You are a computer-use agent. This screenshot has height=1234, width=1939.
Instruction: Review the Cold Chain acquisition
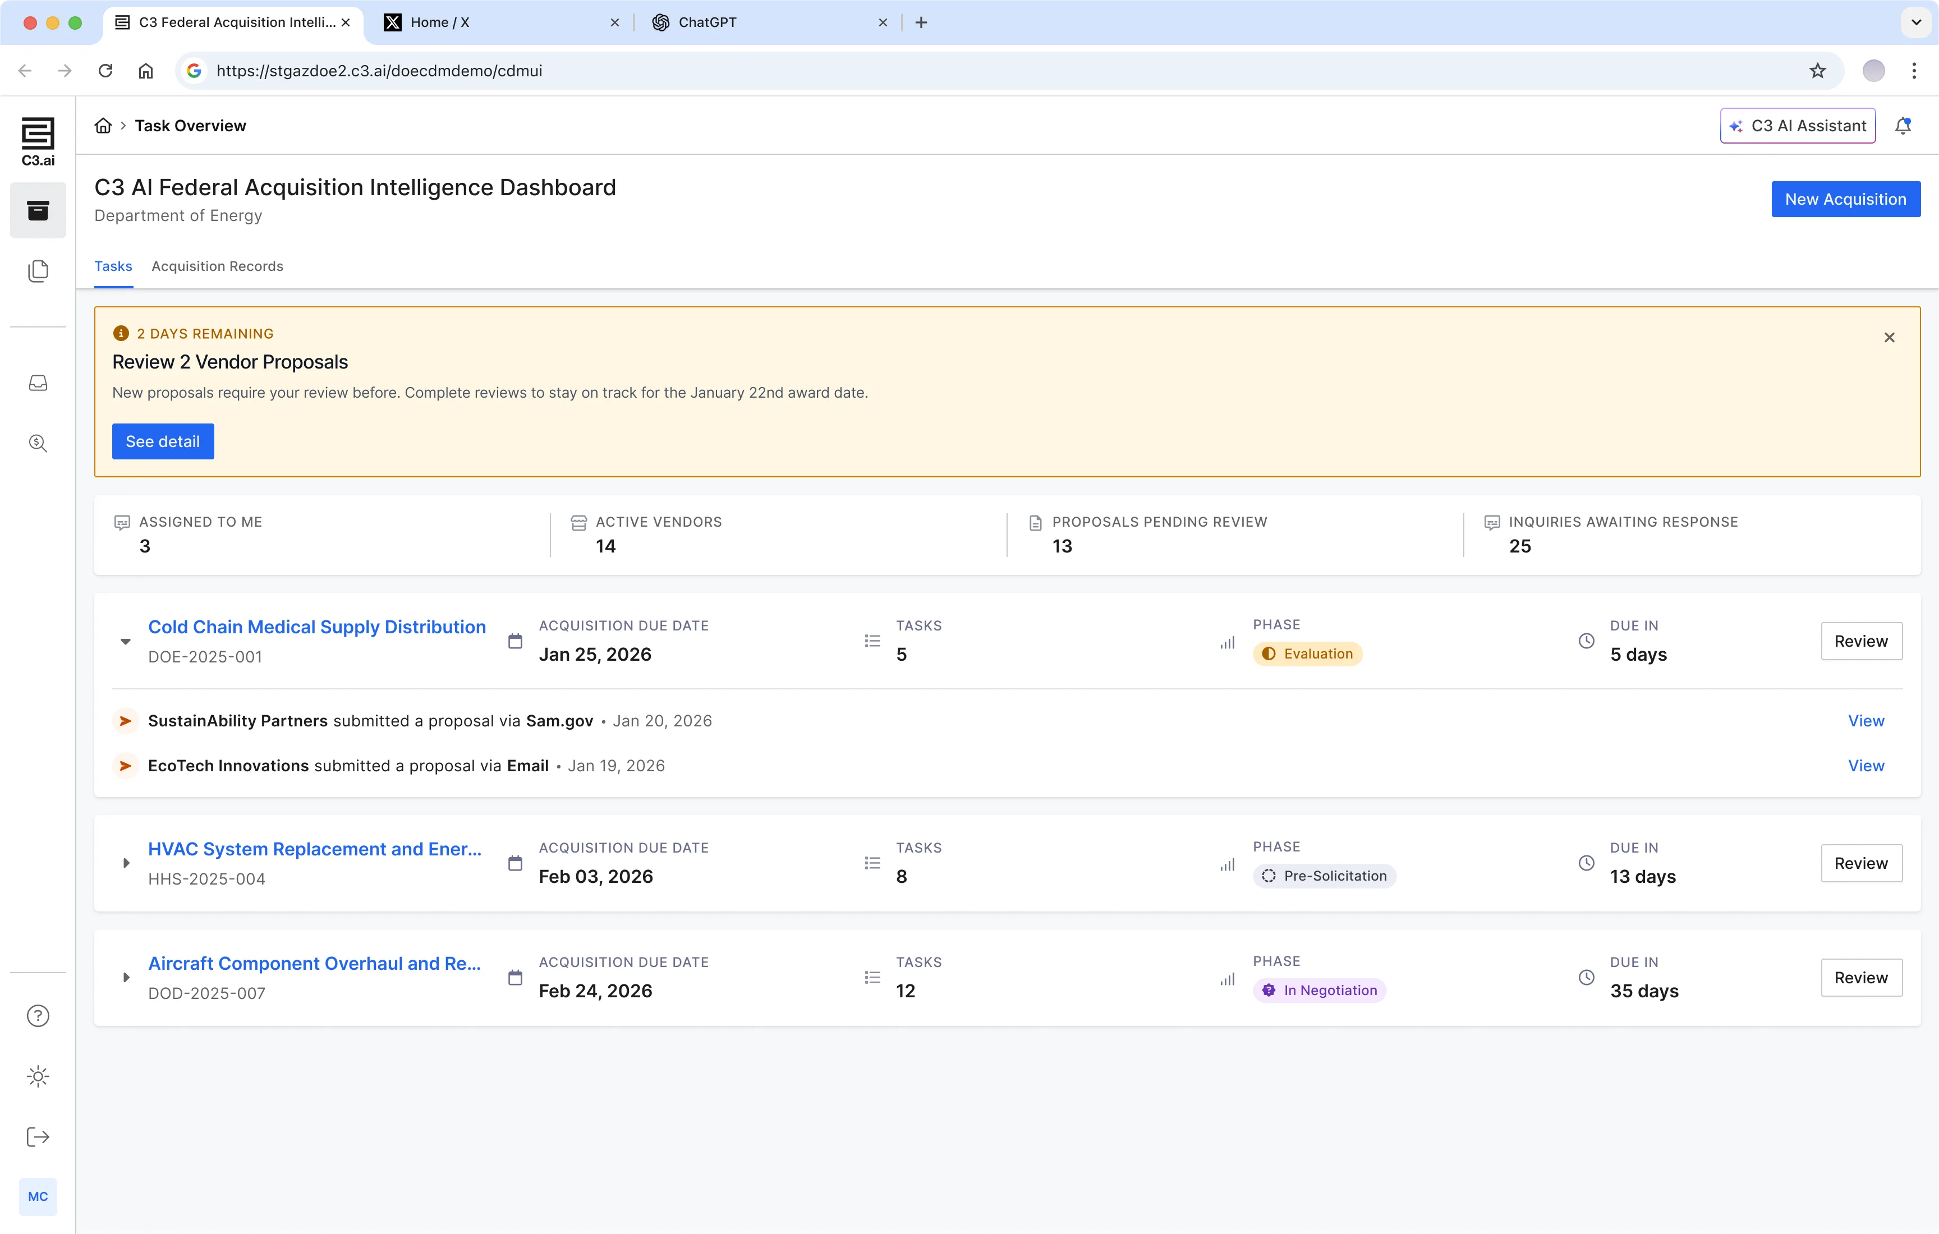point(1861,642)
